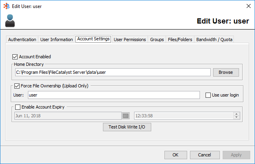The image size is (255, 164).
Task: Click the FileCatalyst app icon in title bar
Action: coord(7,6)
